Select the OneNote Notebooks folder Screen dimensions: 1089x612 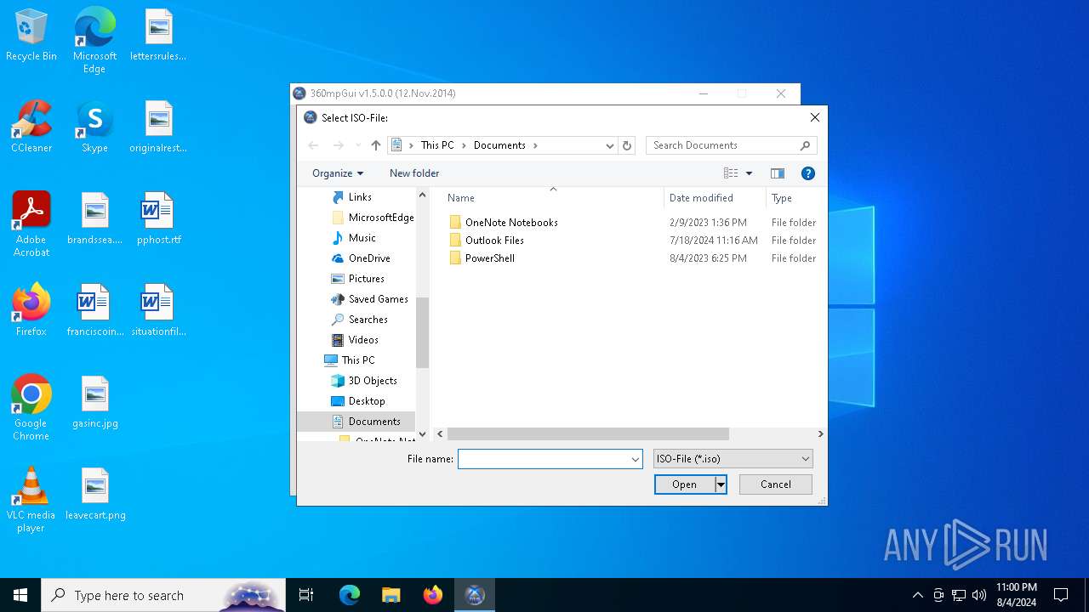(511, 223)
